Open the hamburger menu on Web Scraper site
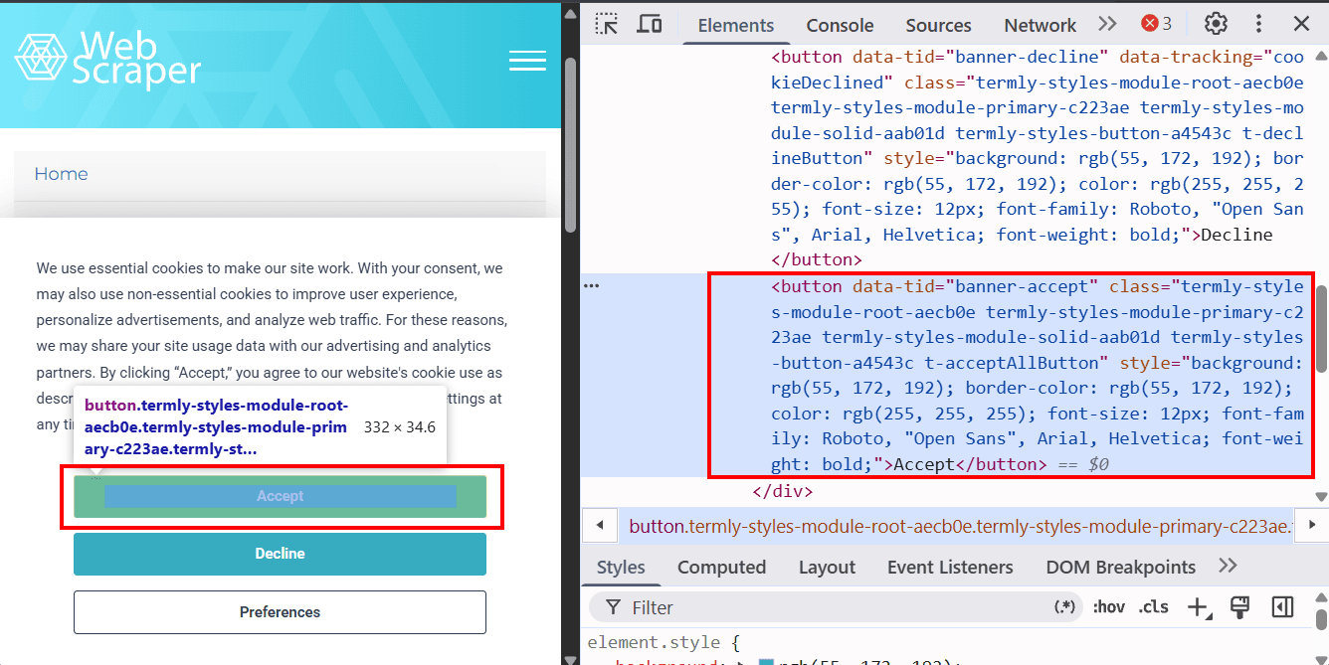This screenshot has width=1329, height=665. [527, 61]
